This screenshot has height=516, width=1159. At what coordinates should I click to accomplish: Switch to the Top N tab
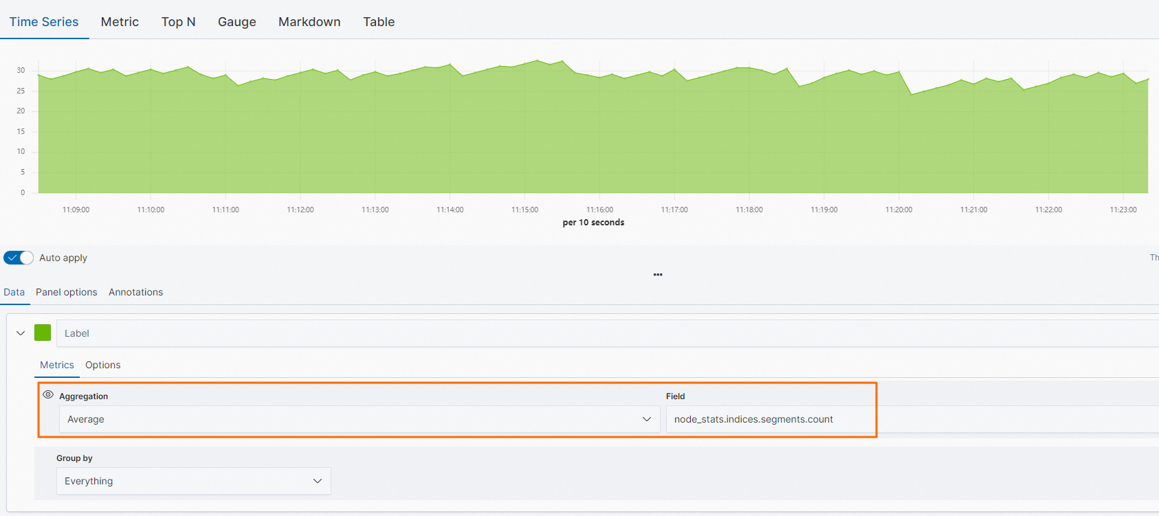[179, 22]
